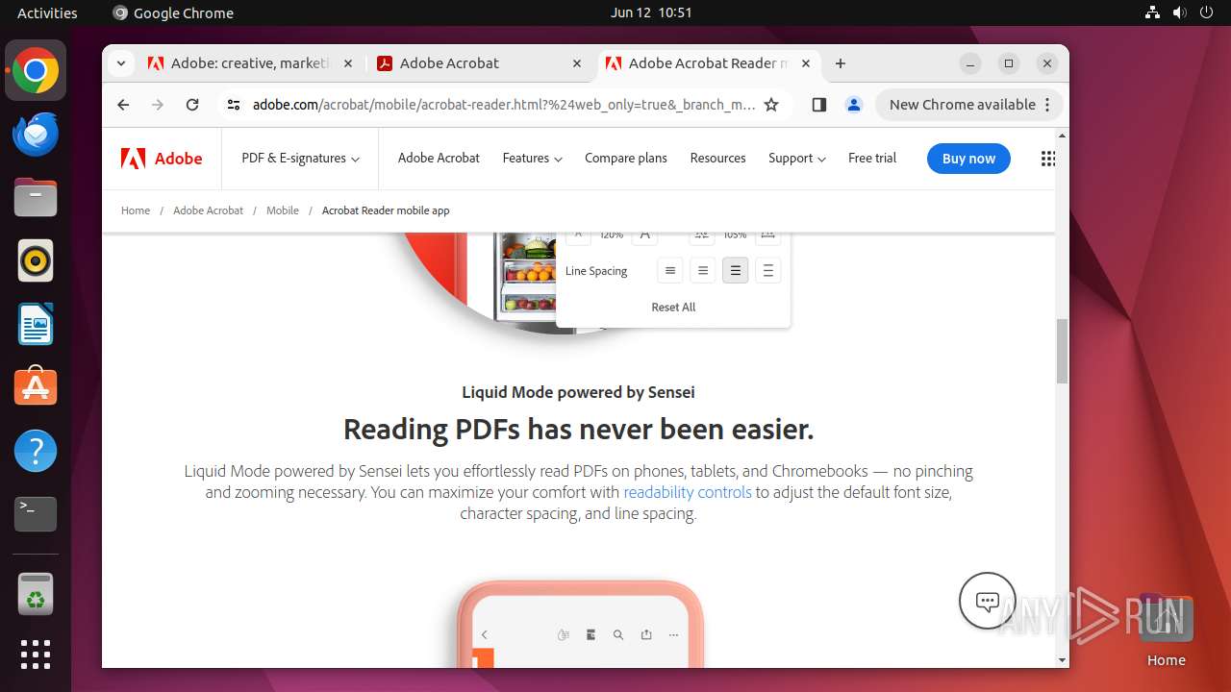Select tightest line spacing option
Screen dimensions: 1231x692
click(x=670, y=271)
